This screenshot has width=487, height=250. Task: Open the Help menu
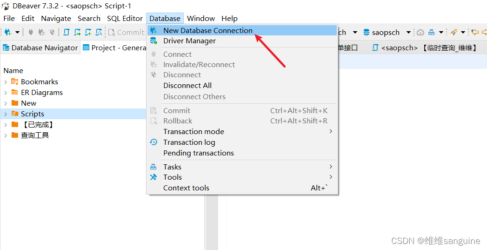coord(229,18)
